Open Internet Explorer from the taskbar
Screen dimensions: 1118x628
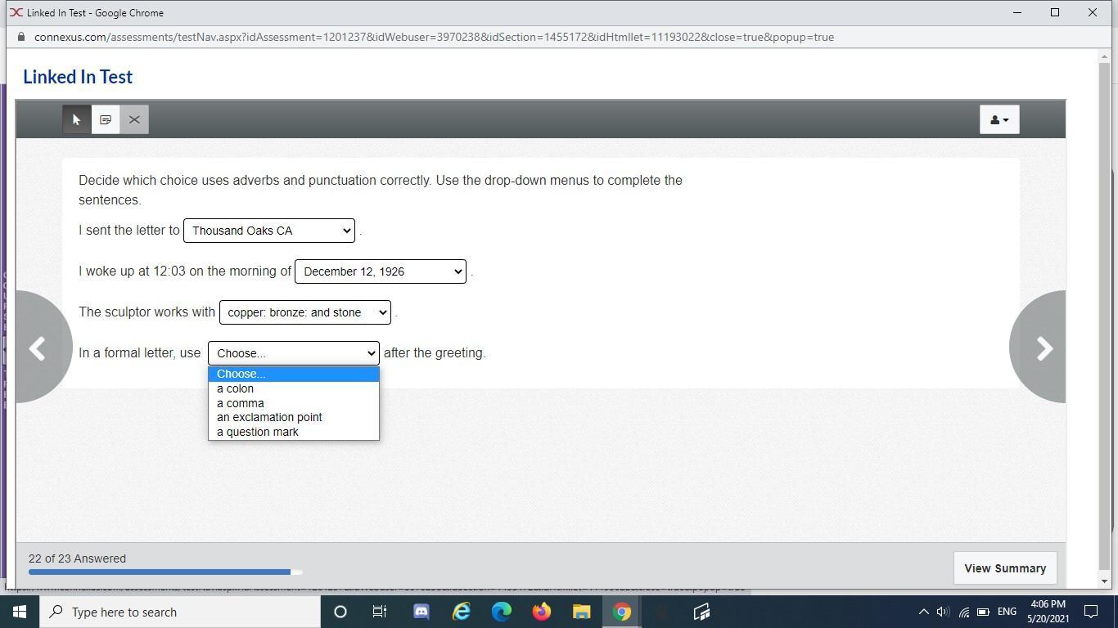point(462,612)
